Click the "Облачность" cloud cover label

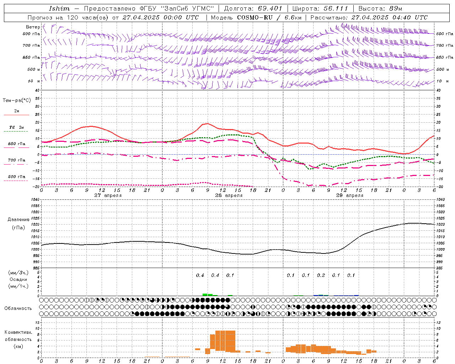(18, 309)
